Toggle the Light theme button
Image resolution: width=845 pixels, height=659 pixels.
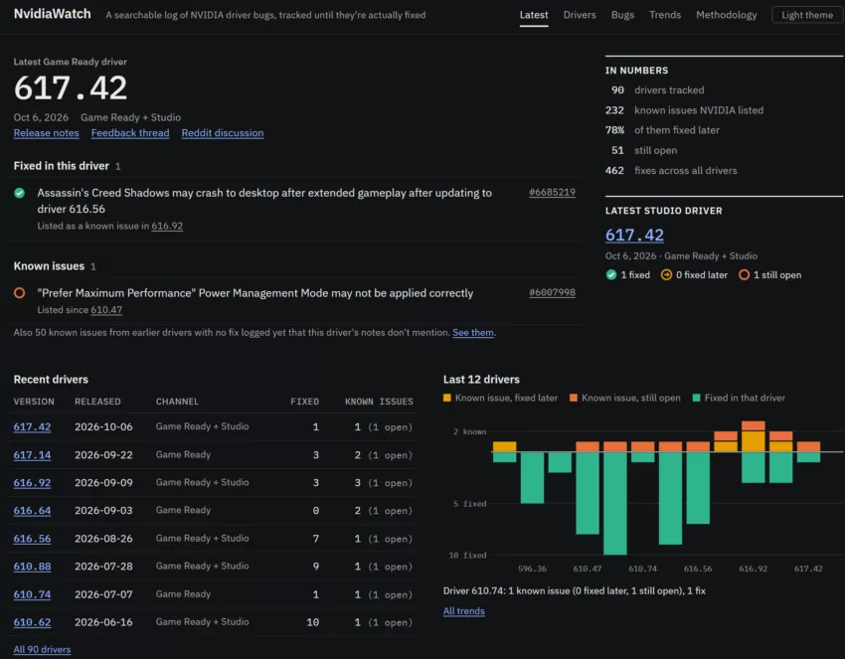pyautogui.click(x=807, y=15)
